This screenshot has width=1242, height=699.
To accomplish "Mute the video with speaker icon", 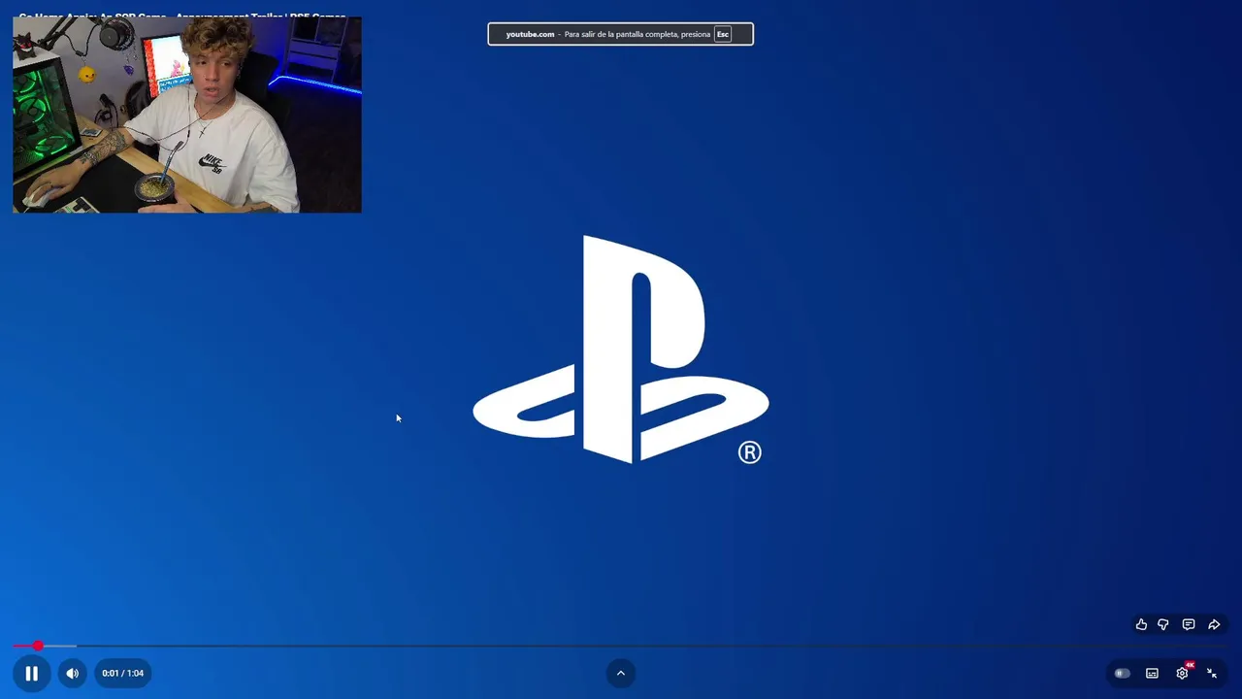I will pos(73,673).
